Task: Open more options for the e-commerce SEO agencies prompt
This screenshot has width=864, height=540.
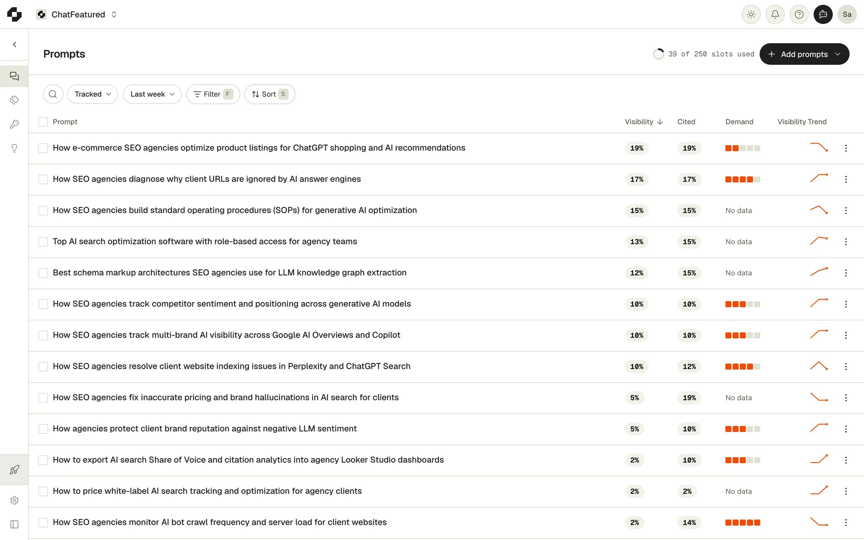Action: [846, 148]
